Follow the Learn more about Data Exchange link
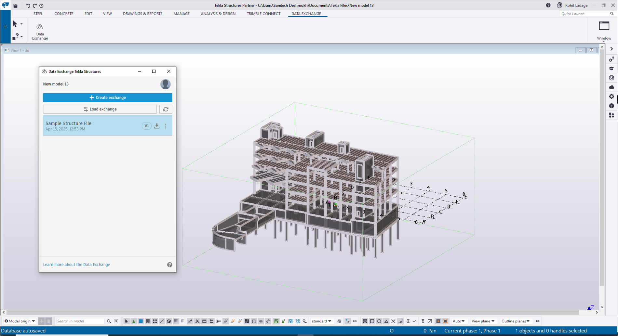The height and width of the screenshot is (336, 618). point(76,265)
